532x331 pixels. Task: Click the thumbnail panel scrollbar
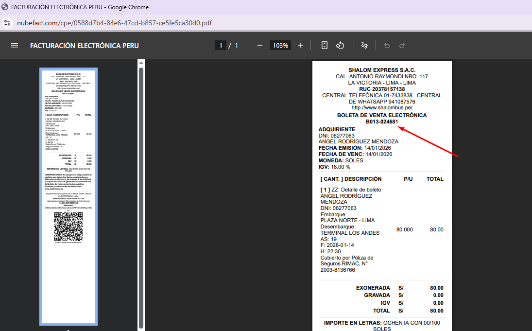click(141, 194)
